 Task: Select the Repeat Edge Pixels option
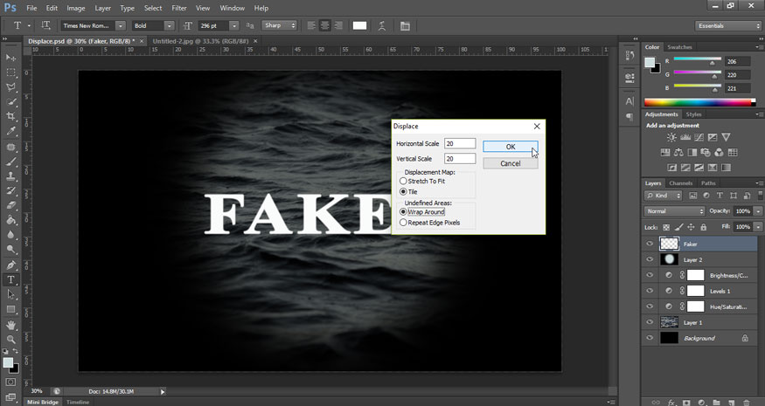click(x=403, y=223)
